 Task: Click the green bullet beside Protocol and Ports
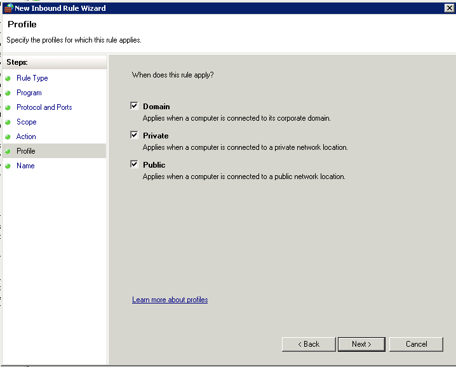8,107
